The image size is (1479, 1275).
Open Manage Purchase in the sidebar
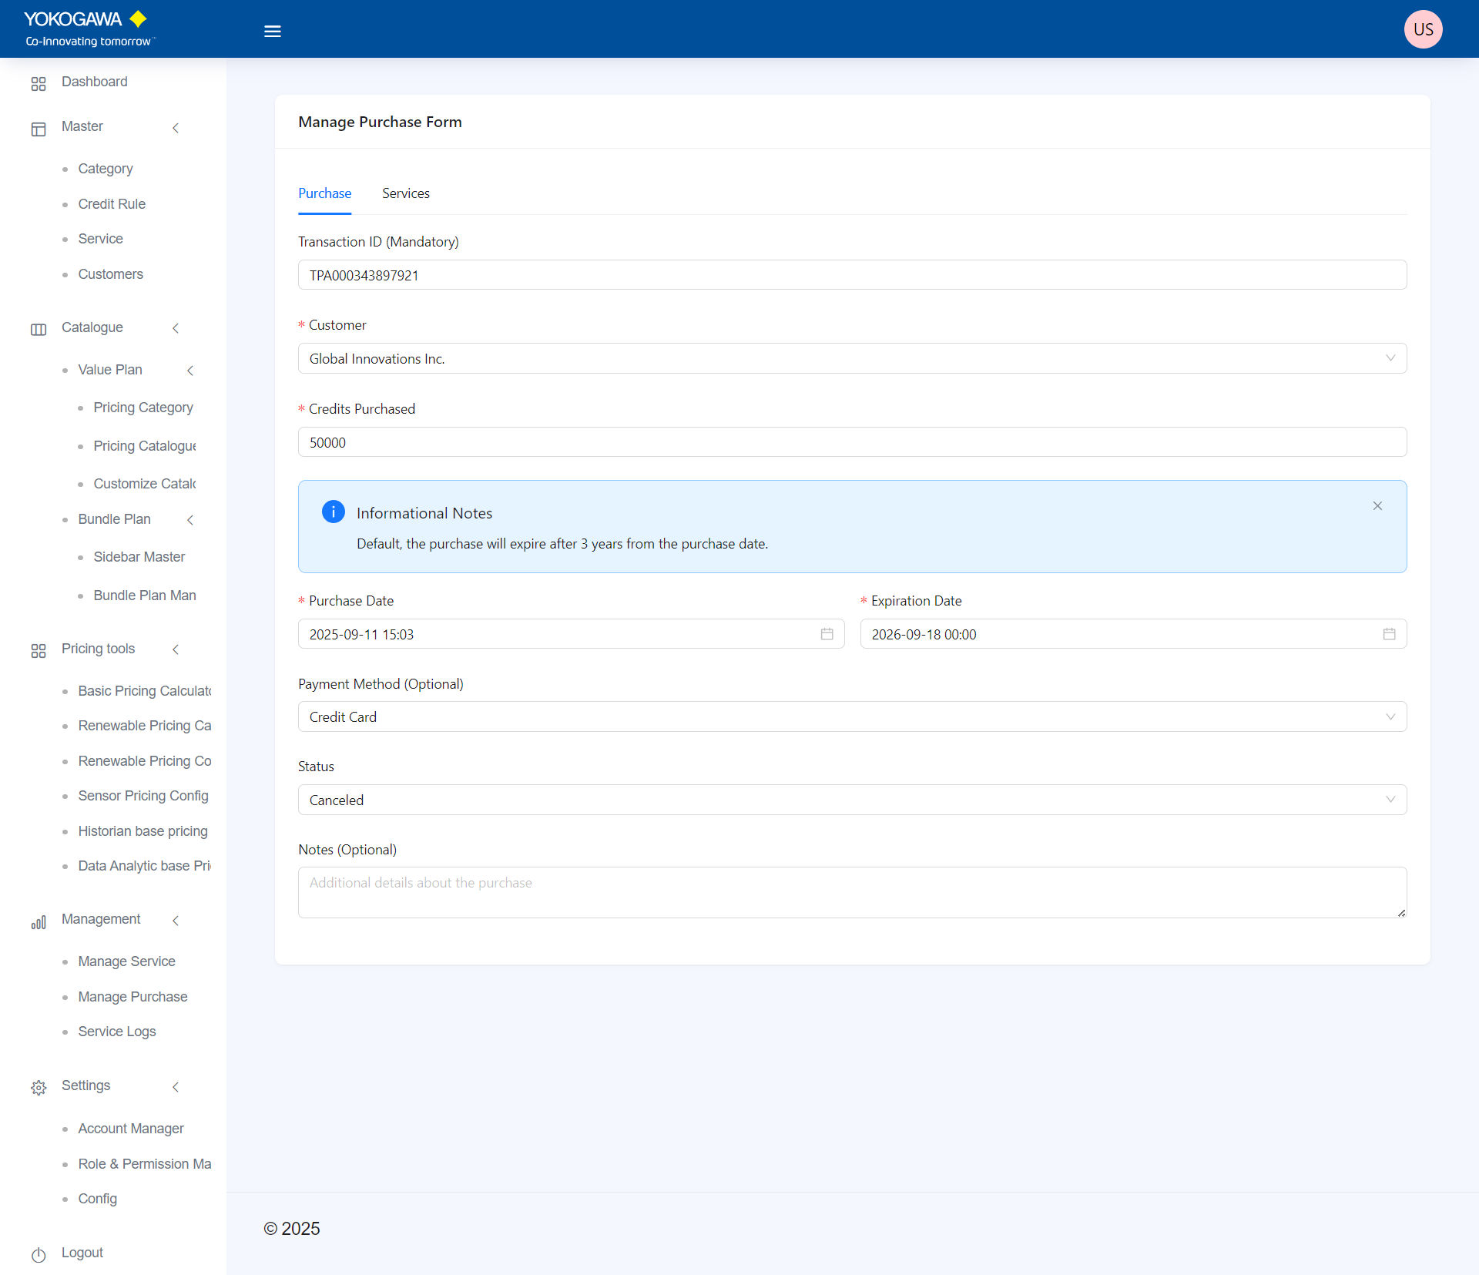[x=132, y=997]
